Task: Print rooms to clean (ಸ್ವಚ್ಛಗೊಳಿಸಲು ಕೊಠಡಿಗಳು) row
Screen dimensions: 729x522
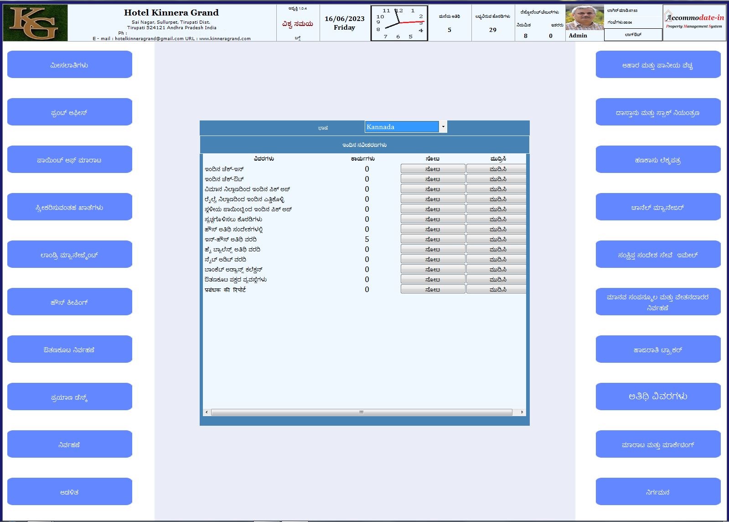Action: click(x=496, y=219)
